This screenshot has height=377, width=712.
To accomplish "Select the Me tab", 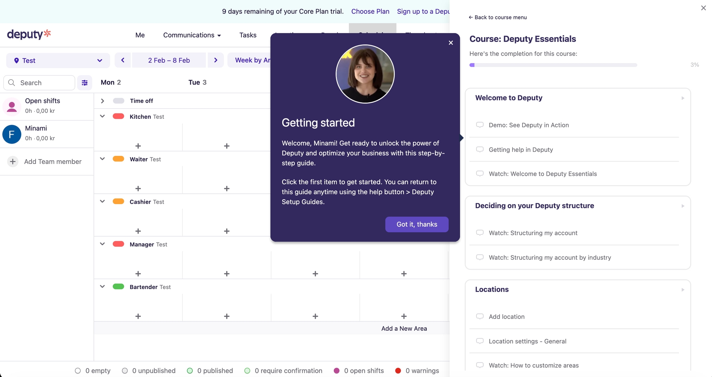I will pyautogui.click(x=140, y=35).
